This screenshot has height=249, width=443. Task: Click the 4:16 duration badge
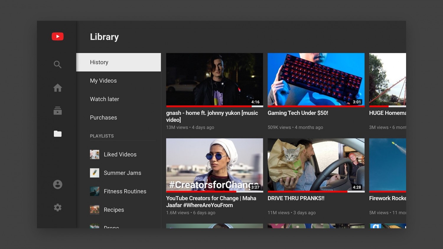pyautogui.click(x=255, y=102)
